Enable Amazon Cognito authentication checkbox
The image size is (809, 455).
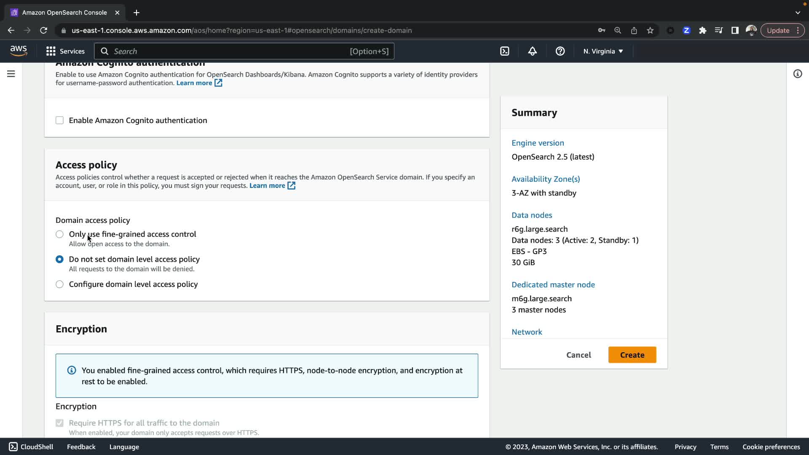pyautogui.click(x=60, y=120)
